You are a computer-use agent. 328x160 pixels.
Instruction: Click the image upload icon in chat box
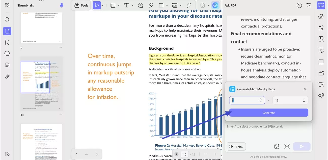click(x=277, y=147)
